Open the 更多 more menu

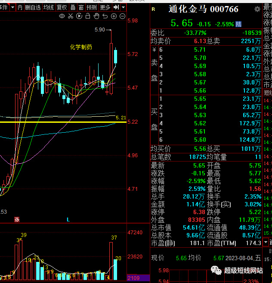pos(105,7)
